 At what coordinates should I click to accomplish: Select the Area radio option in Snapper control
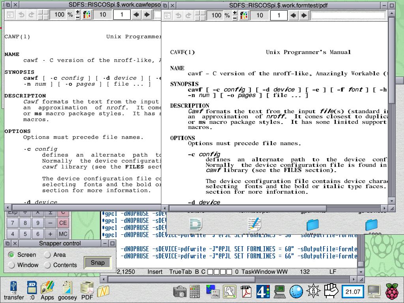(x=47, y=255)
